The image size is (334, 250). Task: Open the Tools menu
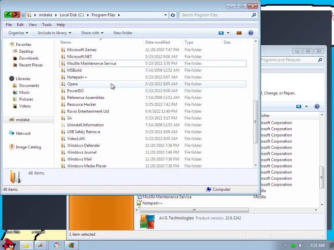(47, 25)
